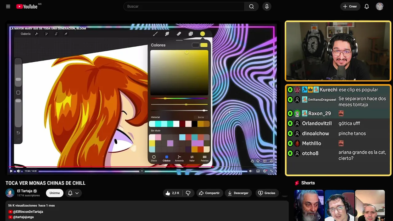Switch to the Armonía color tab

[x=179, y=158]
